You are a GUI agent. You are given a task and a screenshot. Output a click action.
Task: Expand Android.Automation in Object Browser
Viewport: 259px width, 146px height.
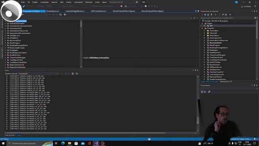point(5,24)
